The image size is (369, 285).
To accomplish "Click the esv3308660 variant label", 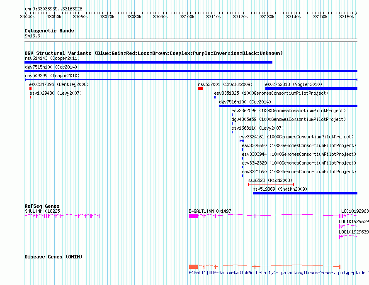I will 299,145.
